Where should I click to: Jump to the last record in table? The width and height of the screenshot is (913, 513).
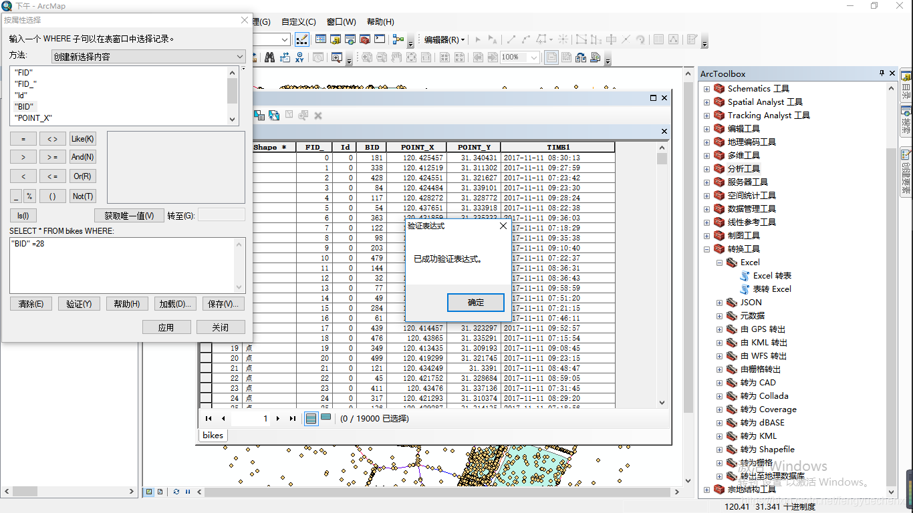click(x=292, y=419)
